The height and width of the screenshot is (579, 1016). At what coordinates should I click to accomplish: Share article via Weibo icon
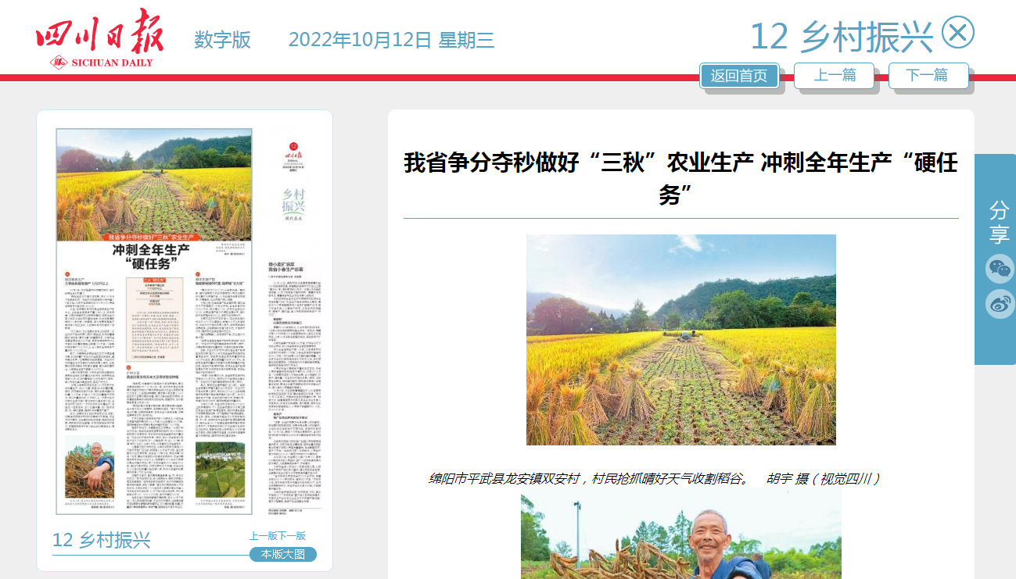1000,304
